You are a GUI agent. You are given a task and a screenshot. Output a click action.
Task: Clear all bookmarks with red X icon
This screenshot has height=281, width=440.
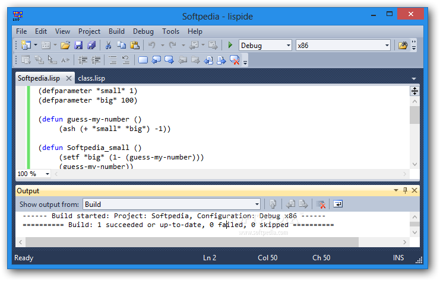tap(235, 60)
